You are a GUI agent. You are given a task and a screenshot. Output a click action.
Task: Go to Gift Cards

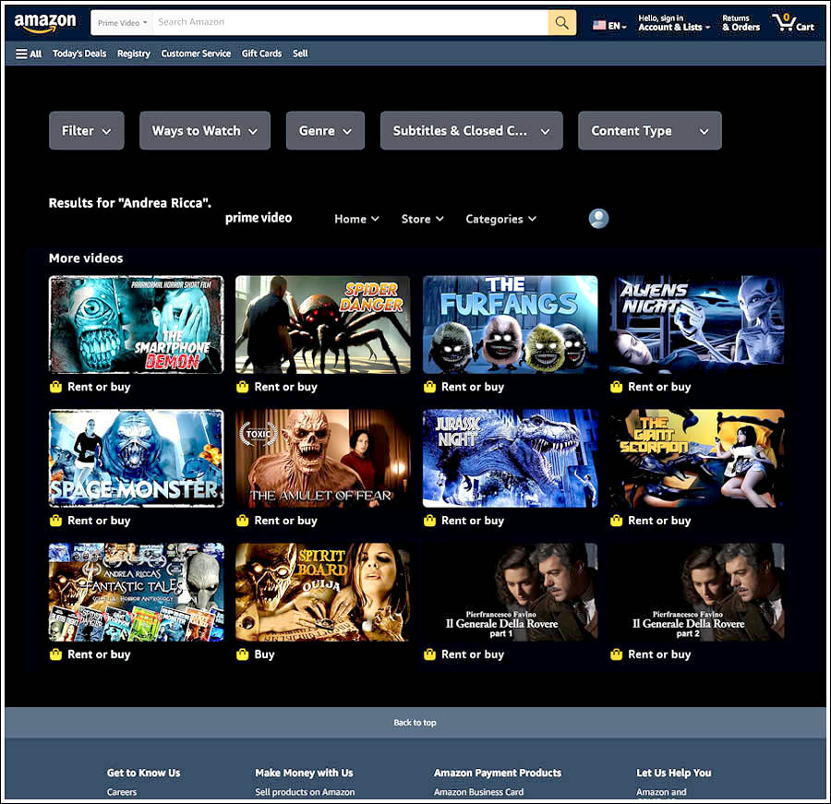click(262, 54)
